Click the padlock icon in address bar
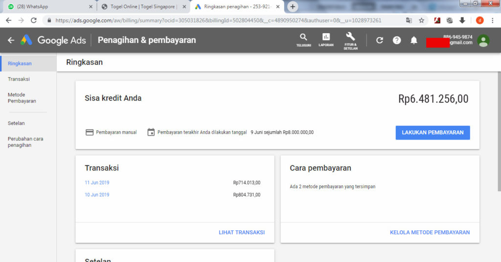This screenshot has height=262, width=501. click(49, 20)
